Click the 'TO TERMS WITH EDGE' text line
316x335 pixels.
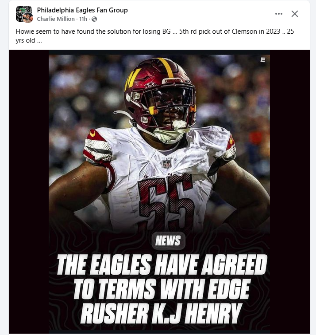(x=162, y=289)
